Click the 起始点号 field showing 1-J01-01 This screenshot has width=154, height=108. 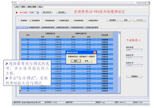(x=134, y=57)
